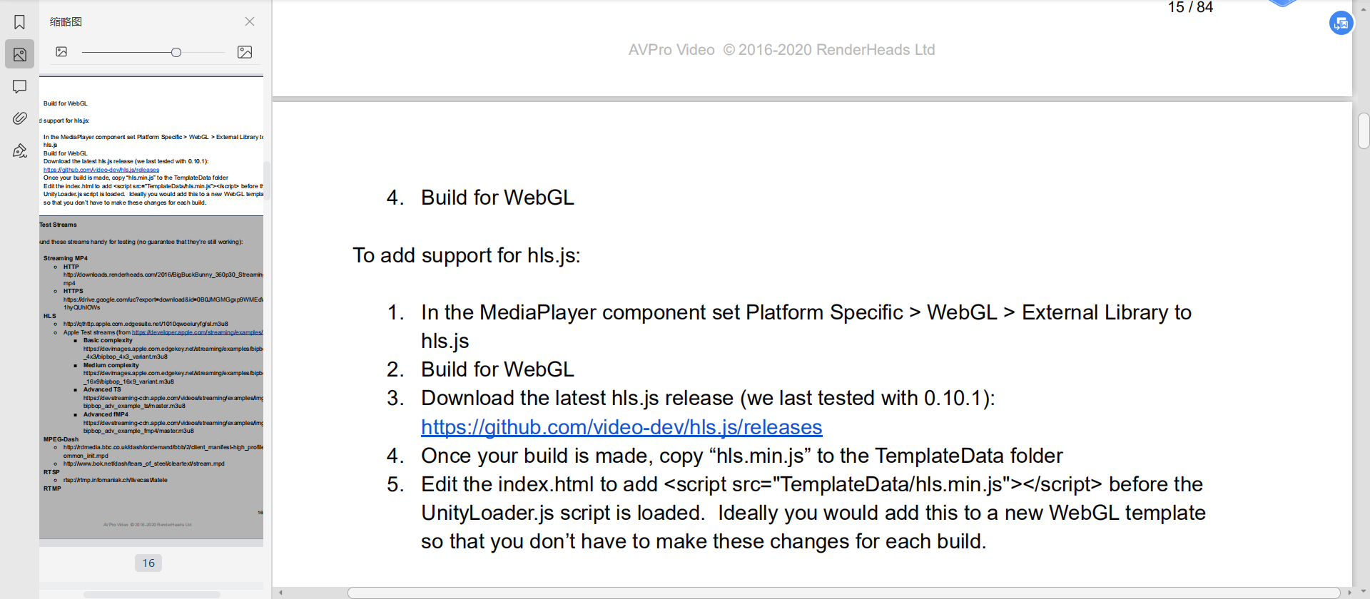Image resolution: width=1370 pixels, height=599 pixels.
Task: Click the thumbnail size slider handle
Action: click(176, 51)
